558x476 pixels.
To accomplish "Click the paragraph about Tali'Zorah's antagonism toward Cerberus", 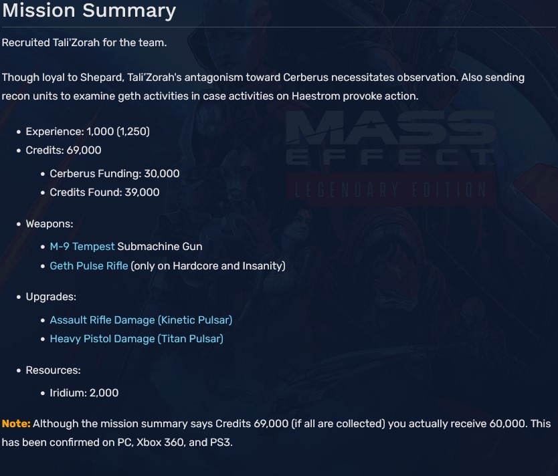I will 263,86.
